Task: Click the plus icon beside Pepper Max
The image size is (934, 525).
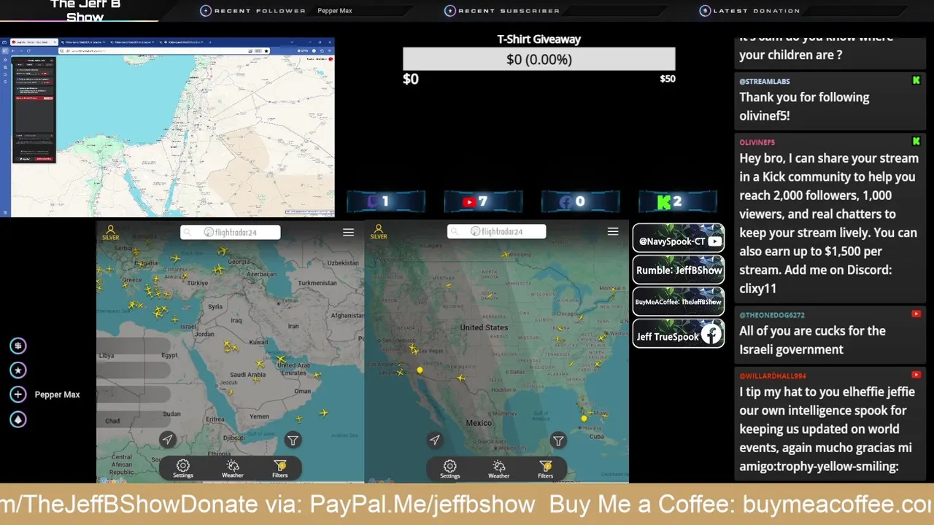Action: pos(18,394)
